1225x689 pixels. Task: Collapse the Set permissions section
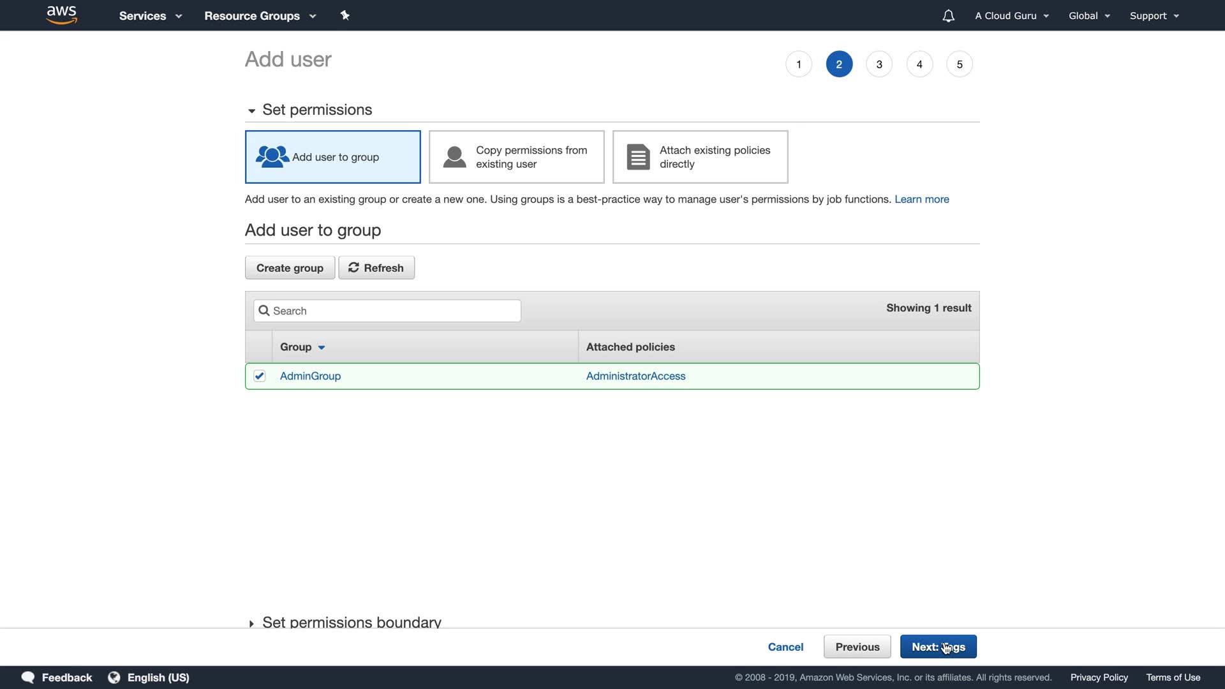[251, 110]
